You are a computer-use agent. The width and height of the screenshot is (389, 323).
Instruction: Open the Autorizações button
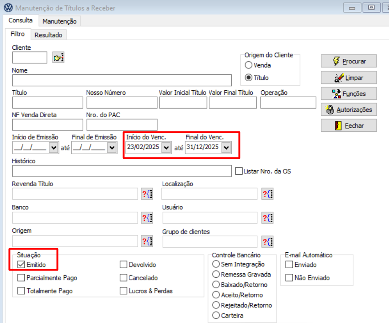349,109
